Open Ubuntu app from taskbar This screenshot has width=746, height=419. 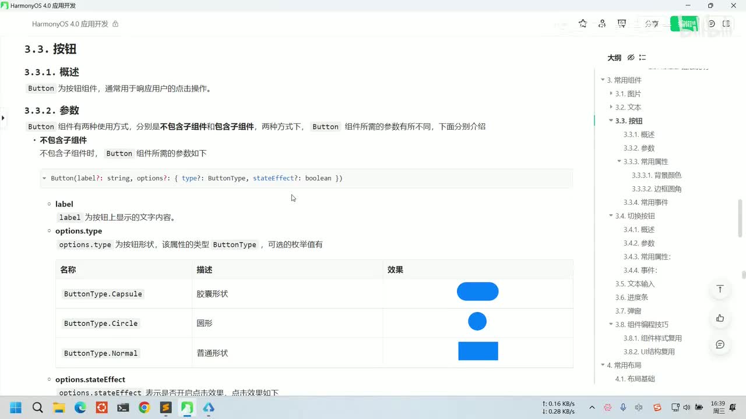(x=102, y=407)
